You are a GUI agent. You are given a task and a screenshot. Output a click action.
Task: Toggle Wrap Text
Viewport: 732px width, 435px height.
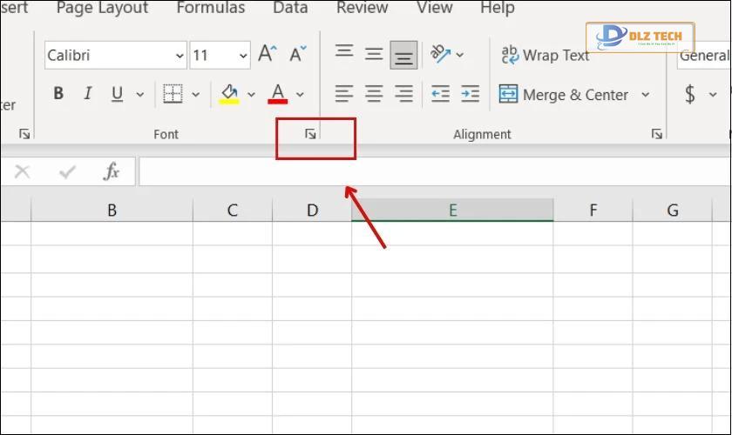(545, 55)
